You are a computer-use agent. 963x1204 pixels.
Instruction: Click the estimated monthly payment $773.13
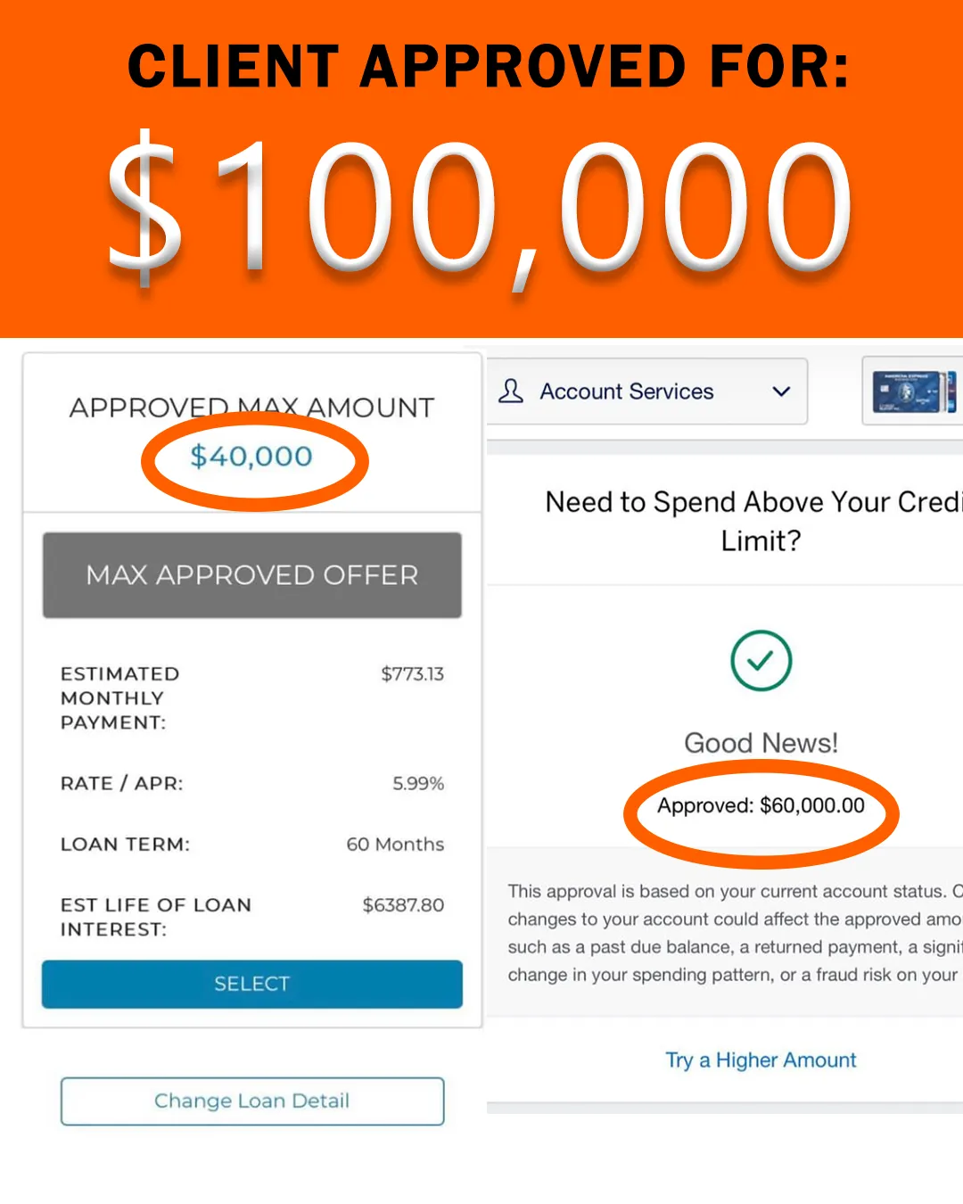(x=412, y=674)
